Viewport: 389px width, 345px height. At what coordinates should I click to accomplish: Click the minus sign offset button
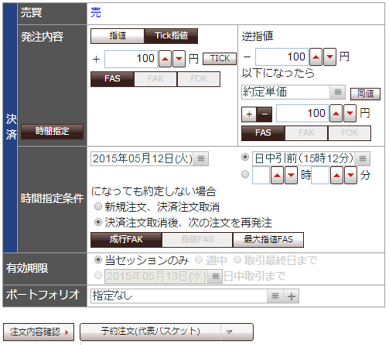pyautogui.click(x=264, y=114)
